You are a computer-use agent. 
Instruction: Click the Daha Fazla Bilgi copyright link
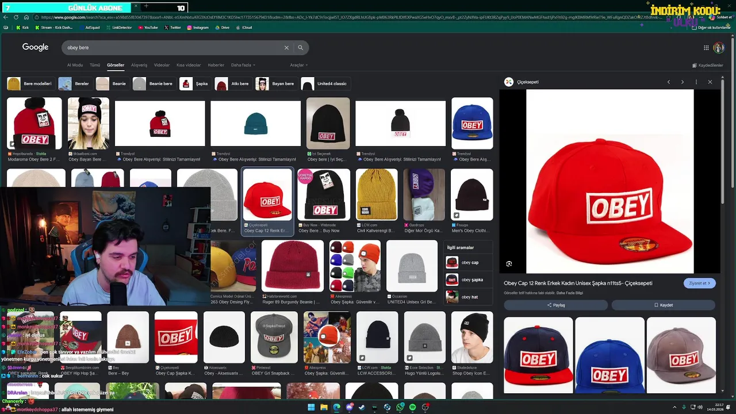click(x=570, y=293)
